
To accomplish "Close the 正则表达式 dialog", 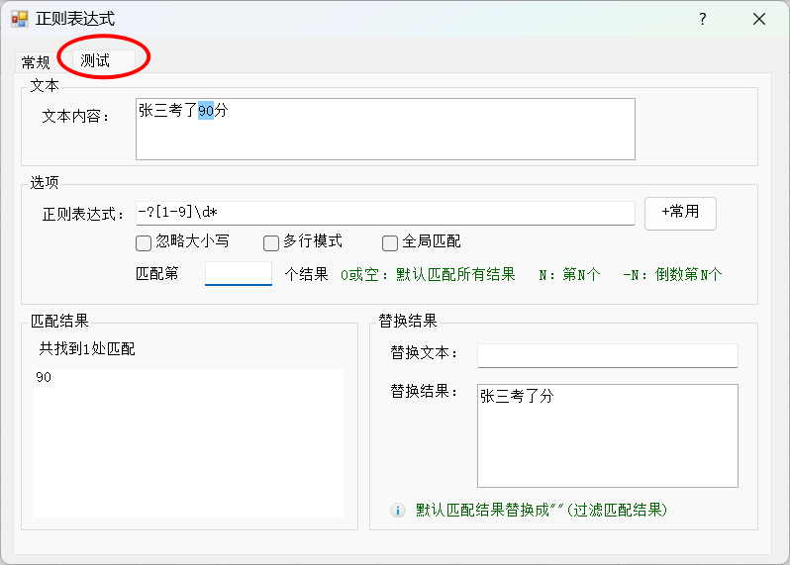I will (x=759, y=19).
